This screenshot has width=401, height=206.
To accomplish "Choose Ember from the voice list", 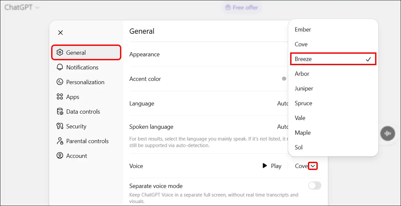I will click(x=303, y=29).
